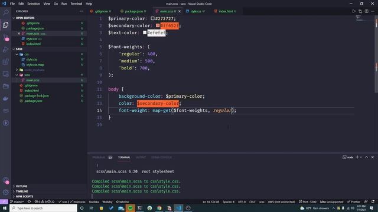Viewport: 378px width, 212px height.
Task: Open Chrome from the Windows taskbar
Action: point(159,208)
